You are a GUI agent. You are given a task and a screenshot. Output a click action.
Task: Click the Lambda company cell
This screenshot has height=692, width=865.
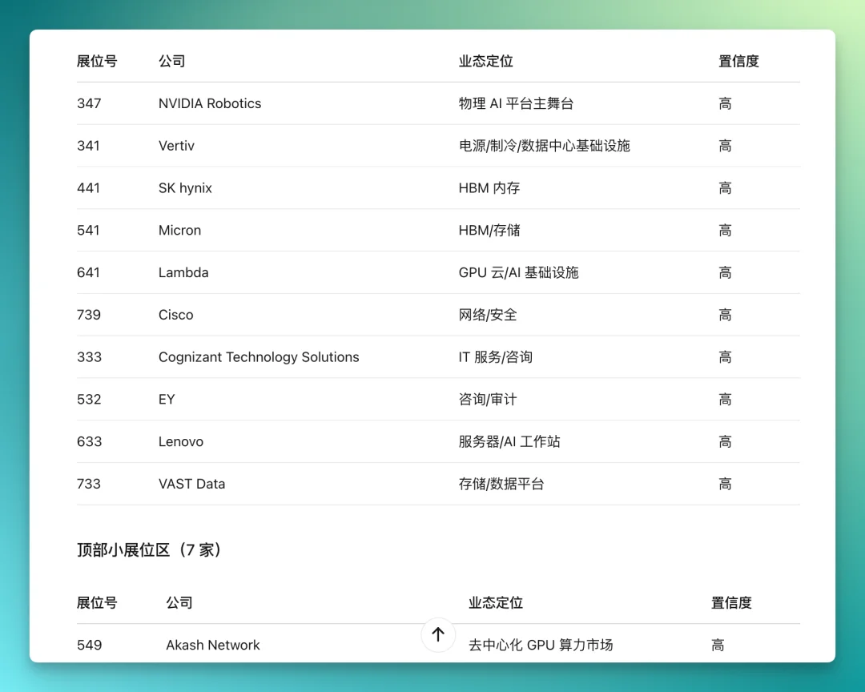(x=183, y=272)
